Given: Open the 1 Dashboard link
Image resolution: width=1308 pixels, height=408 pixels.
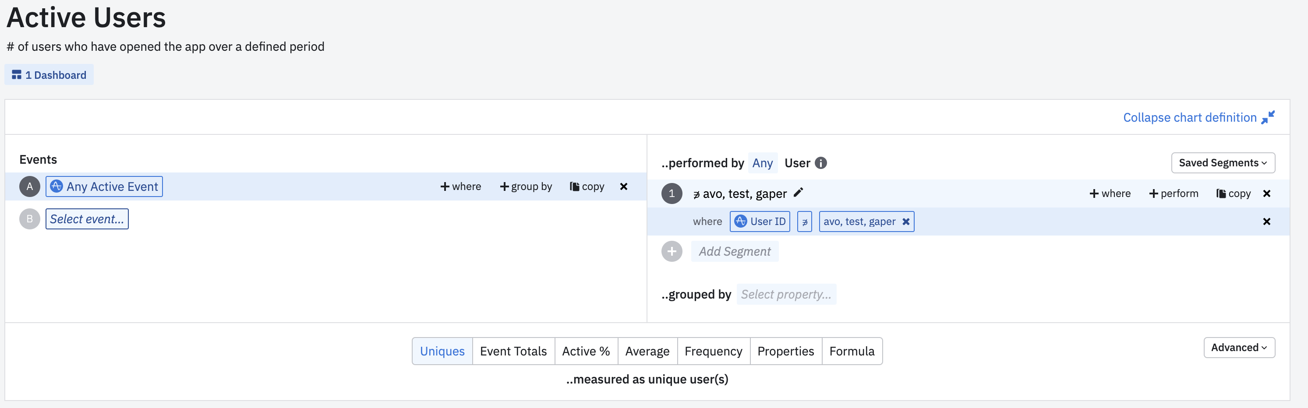Looking at the screenshot, I should tap(49, 75).
